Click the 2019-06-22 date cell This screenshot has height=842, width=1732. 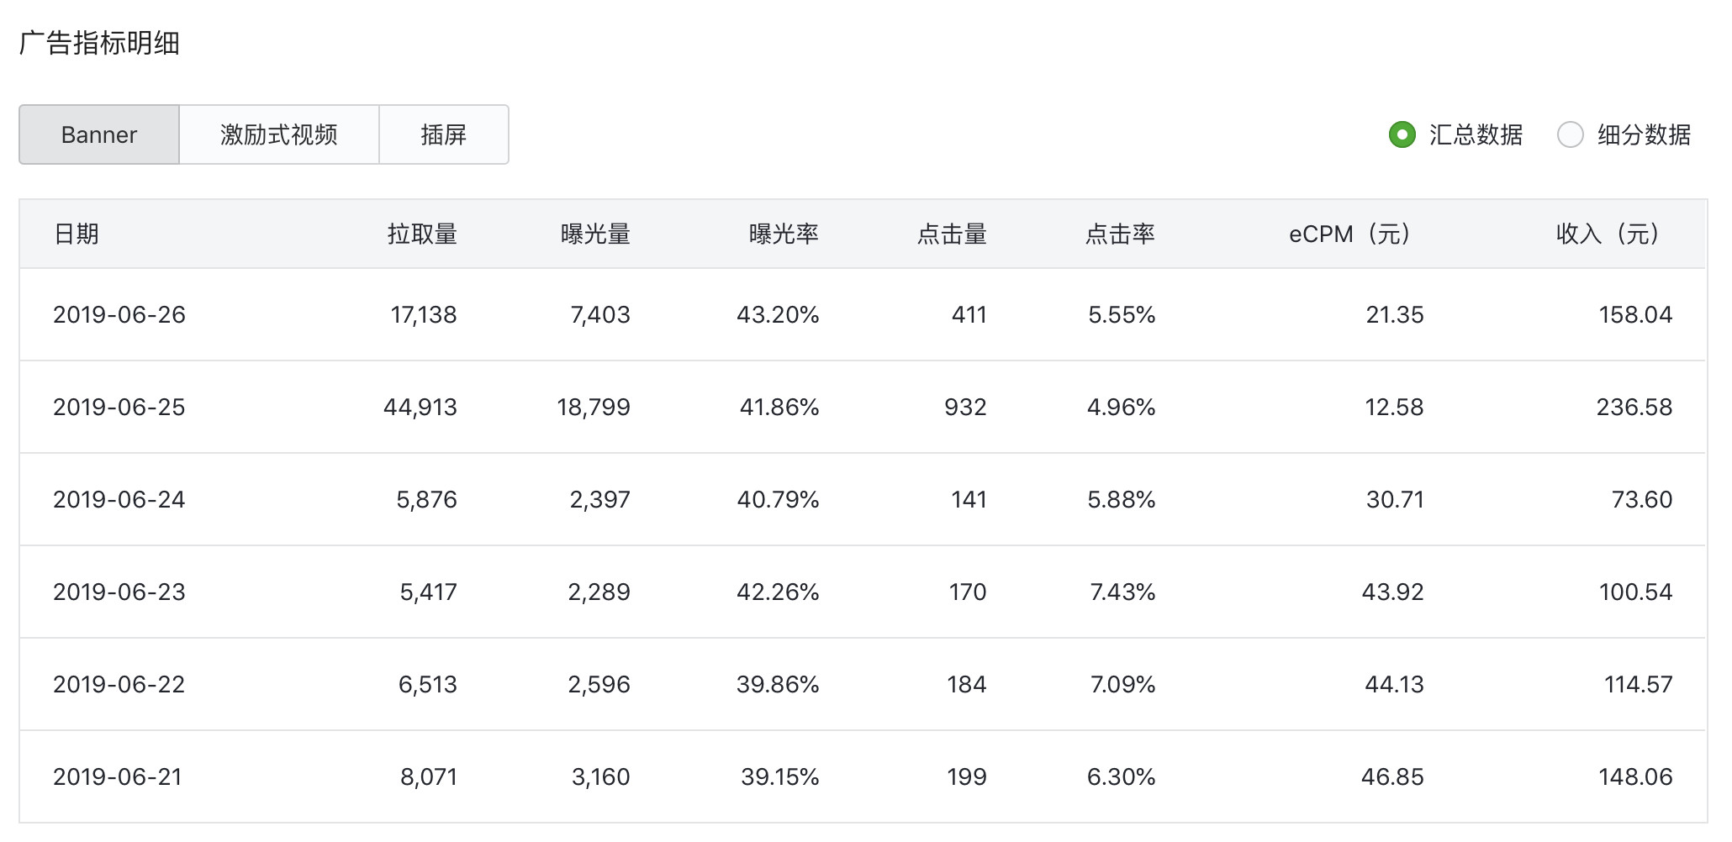click(119, 684)
